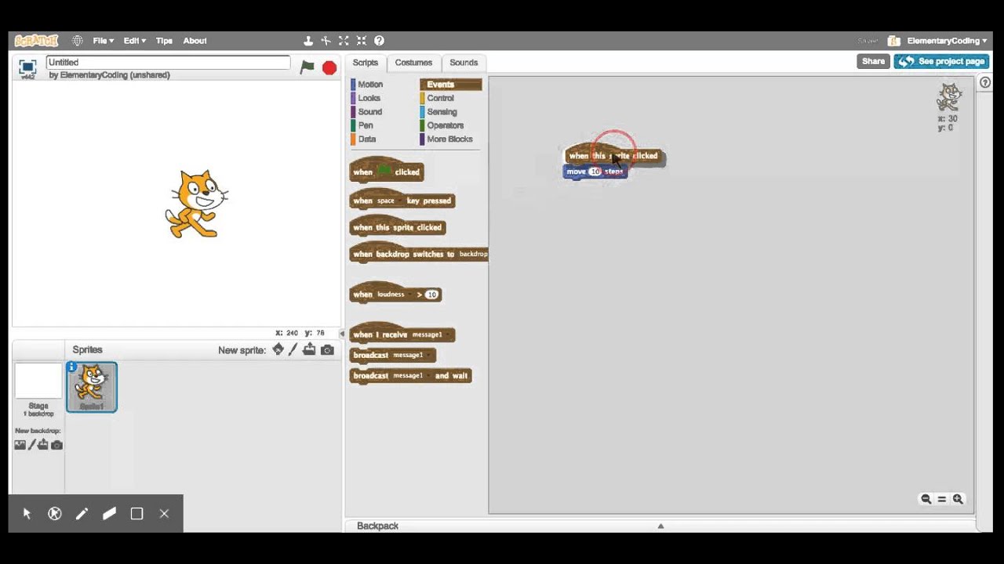The image size is (1004, 564).
Task: Select the rectangle tool in the annotation toolbar
Action: tap(136, 514)
